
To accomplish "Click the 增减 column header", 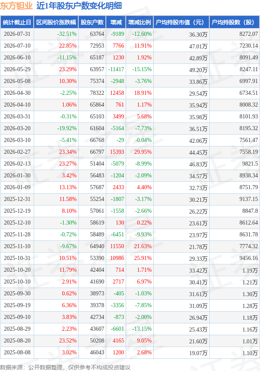I will click(x=116, y=22).
